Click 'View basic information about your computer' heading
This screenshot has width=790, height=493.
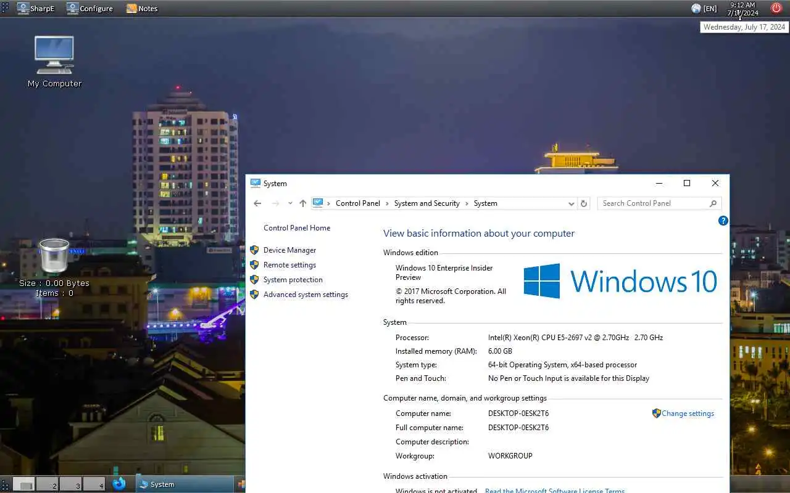(x=479, y=234)
